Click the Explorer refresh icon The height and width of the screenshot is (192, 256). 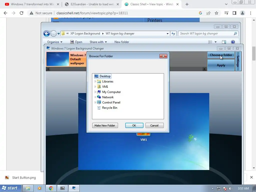pyautogui.click(x=173, y=34)
